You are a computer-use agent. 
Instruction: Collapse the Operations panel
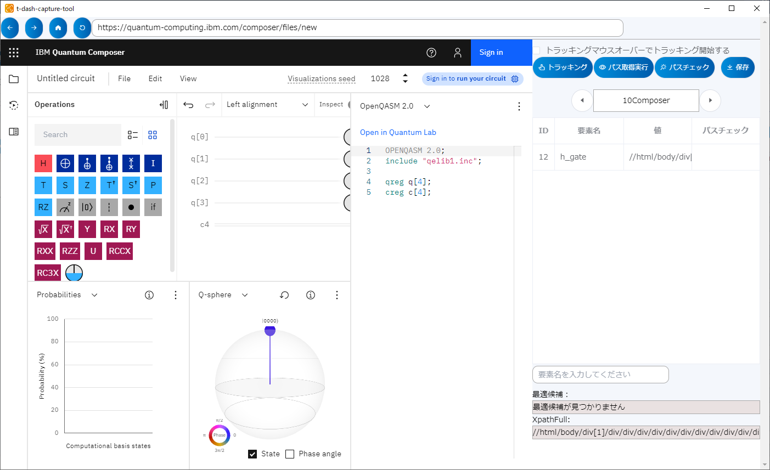(x=164, y=105)
